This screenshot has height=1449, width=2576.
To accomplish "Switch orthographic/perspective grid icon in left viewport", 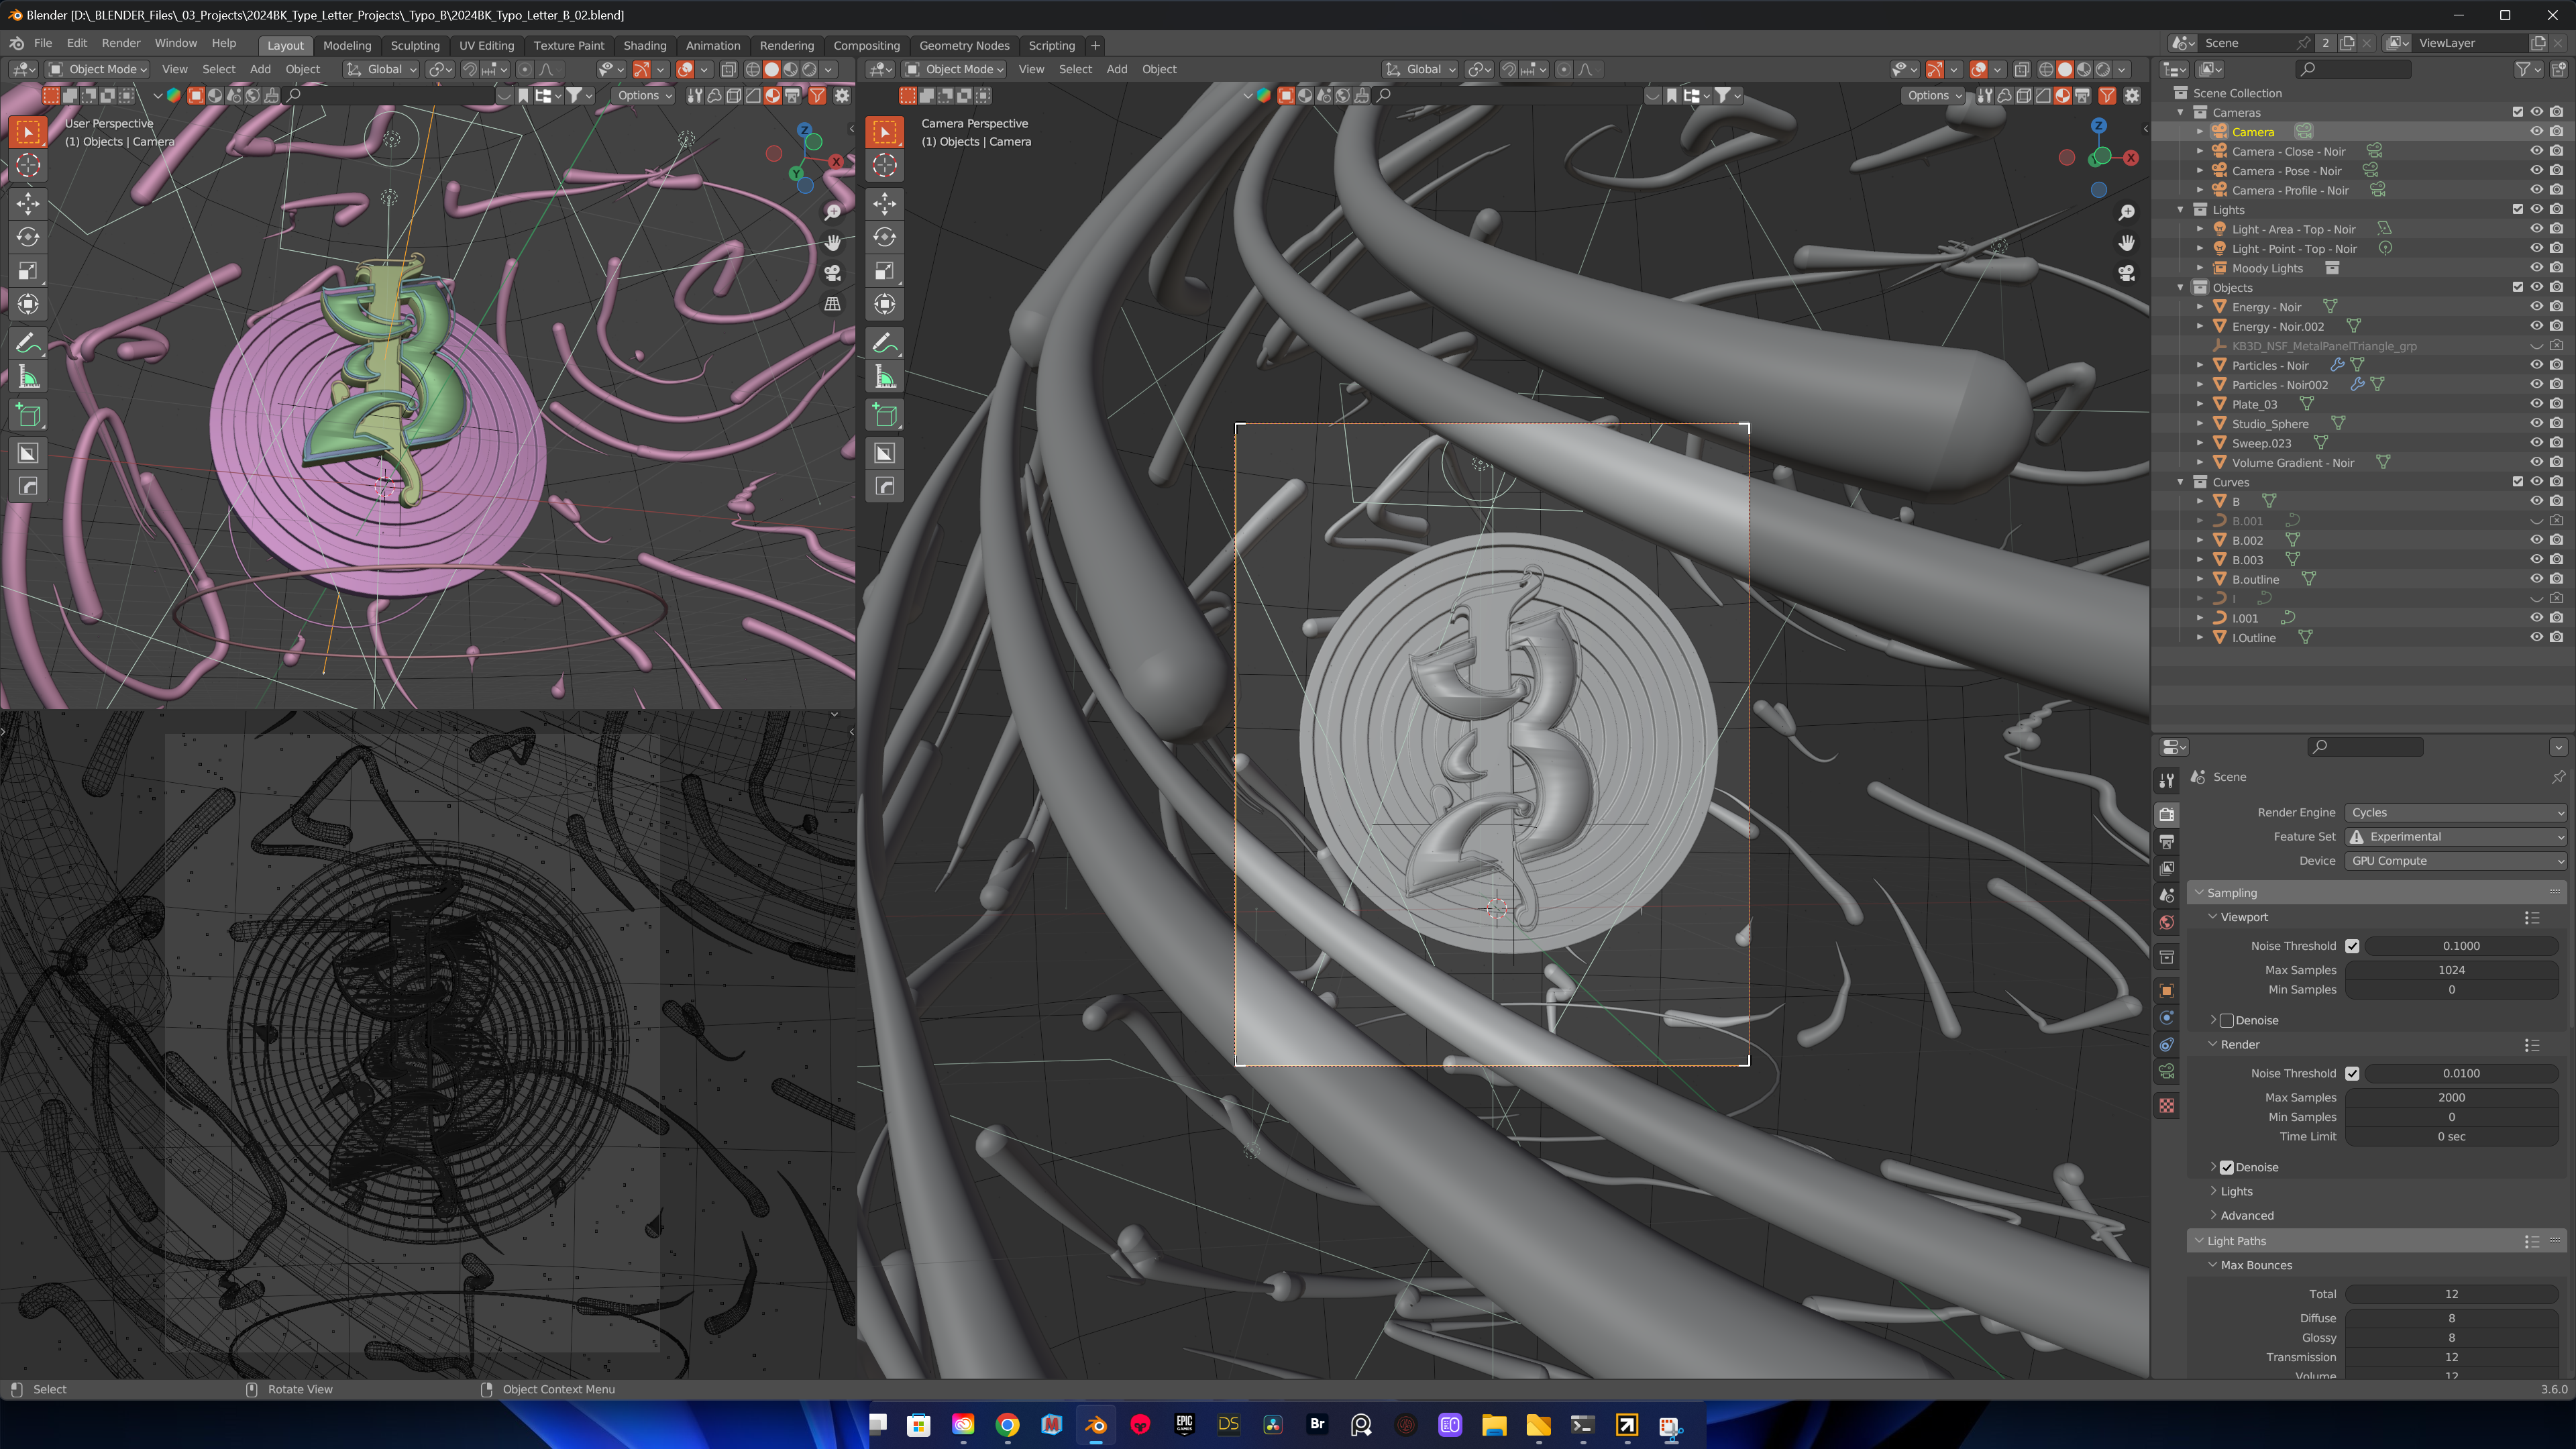I will point(832,304).
